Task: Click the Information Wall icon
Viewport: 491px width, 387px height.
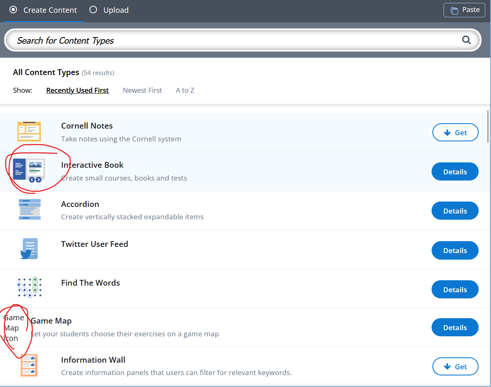Action: click(x=29, y=365)
